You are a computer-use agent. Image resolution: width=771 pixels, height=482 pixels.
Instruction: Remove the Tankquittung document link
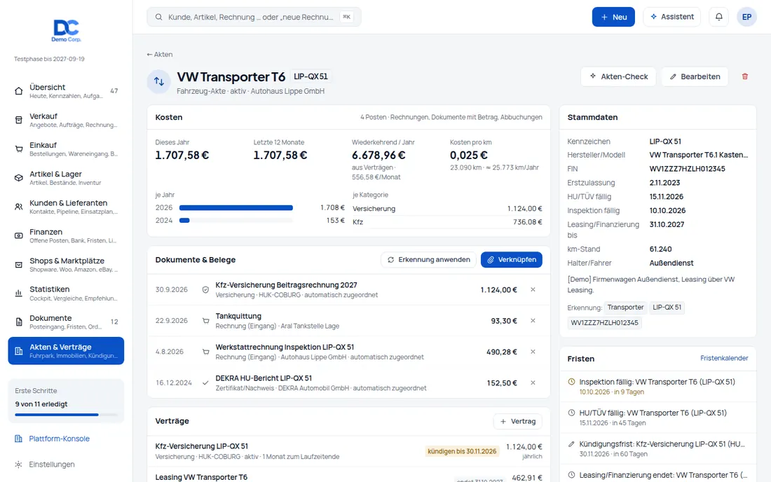point(533,321)
